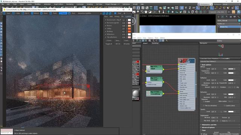
Task: Toggle the Building light checkbox
Action: pos(105,31)
